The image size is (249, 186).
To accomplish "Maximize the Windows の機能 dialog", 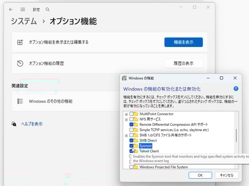I will [x=221, y=78].
